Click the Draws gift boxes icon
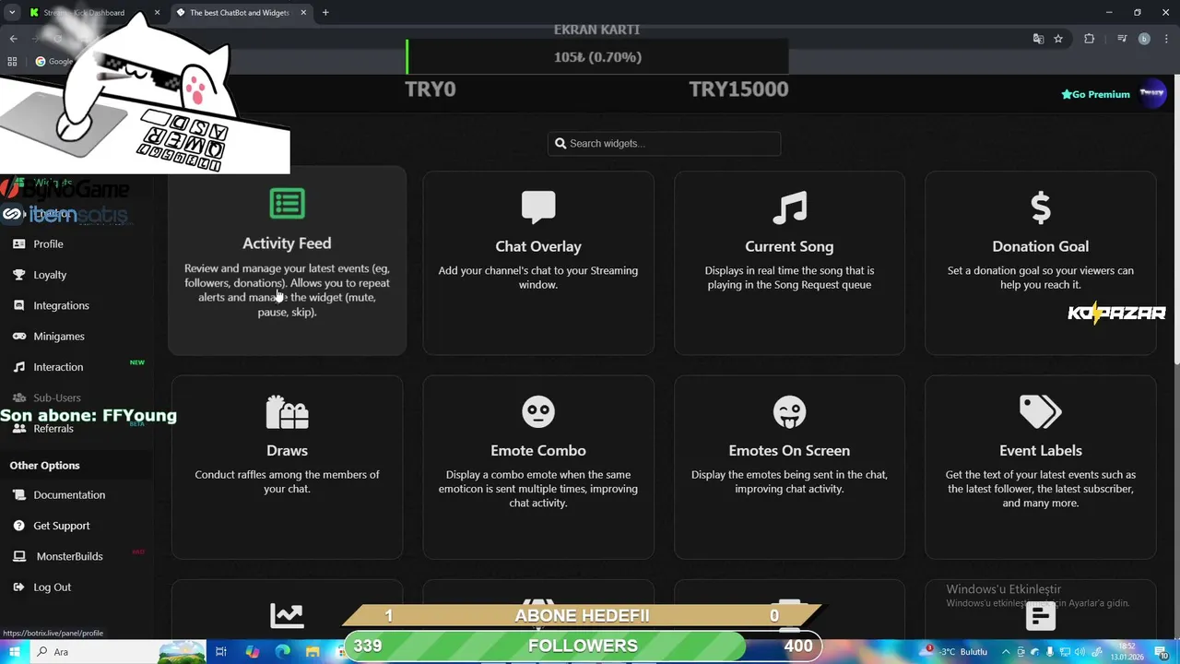The height and width of the screenshot is (664, 1180). (x=287, y=411)
